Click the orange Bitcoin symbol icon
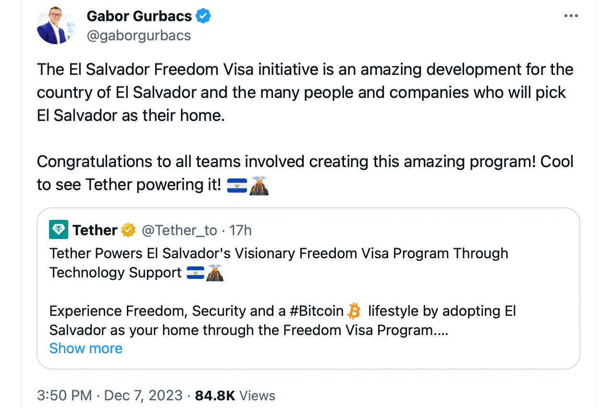The width and height of the screenshot is (615, 408). [354, 311]
